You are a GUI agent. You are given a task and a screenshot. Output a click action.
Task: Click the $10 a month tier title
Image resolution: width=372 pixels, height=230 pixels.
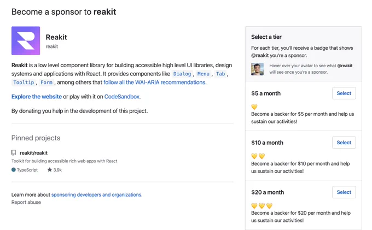pyautogui.click(x=267, y=143)
